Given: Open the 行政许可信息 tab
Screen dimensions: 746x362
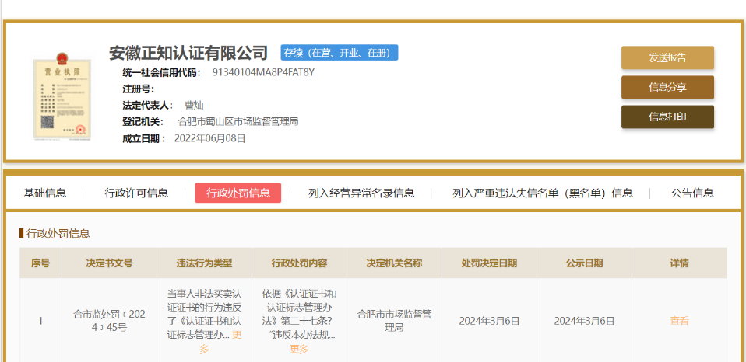Looking at the screenshot, I should pyautogui.click(x=136, y=193).
